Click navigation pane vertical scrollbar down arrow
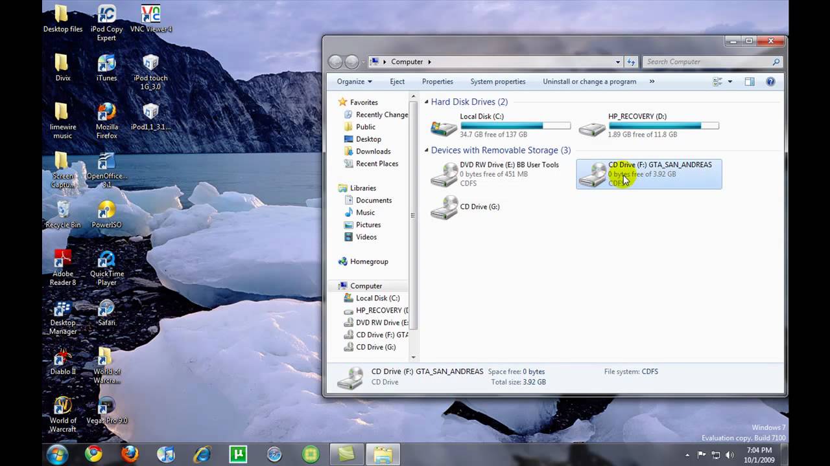 coord(414,357)
